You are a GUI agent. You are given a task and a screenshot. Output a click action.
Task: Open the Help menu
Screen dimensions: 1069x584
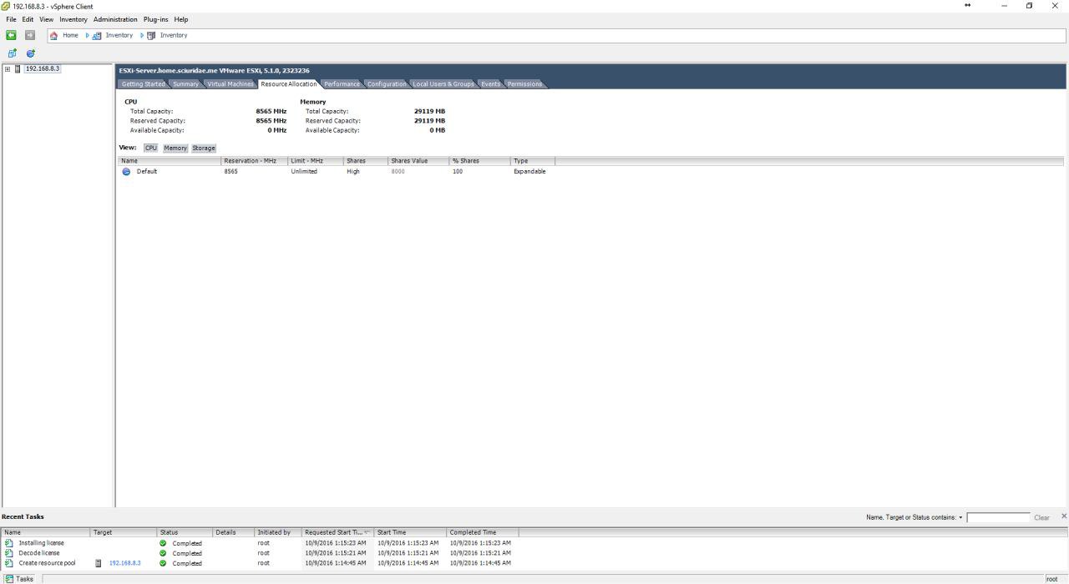181,19
